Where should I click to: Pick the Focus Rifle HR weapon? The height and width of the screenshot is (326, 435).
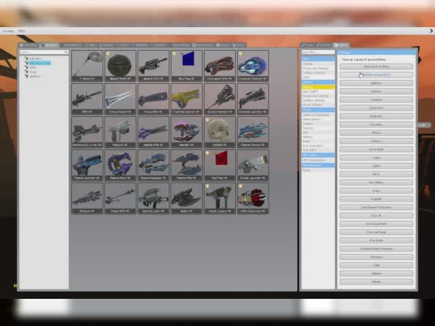click(154, 99)
